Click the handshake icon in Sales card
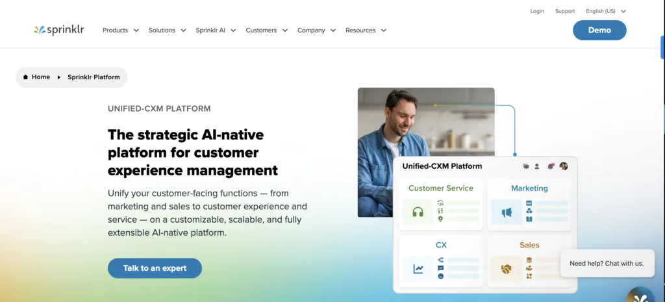Viewport: 665px width, 302px height. click(x=506, y=269)
